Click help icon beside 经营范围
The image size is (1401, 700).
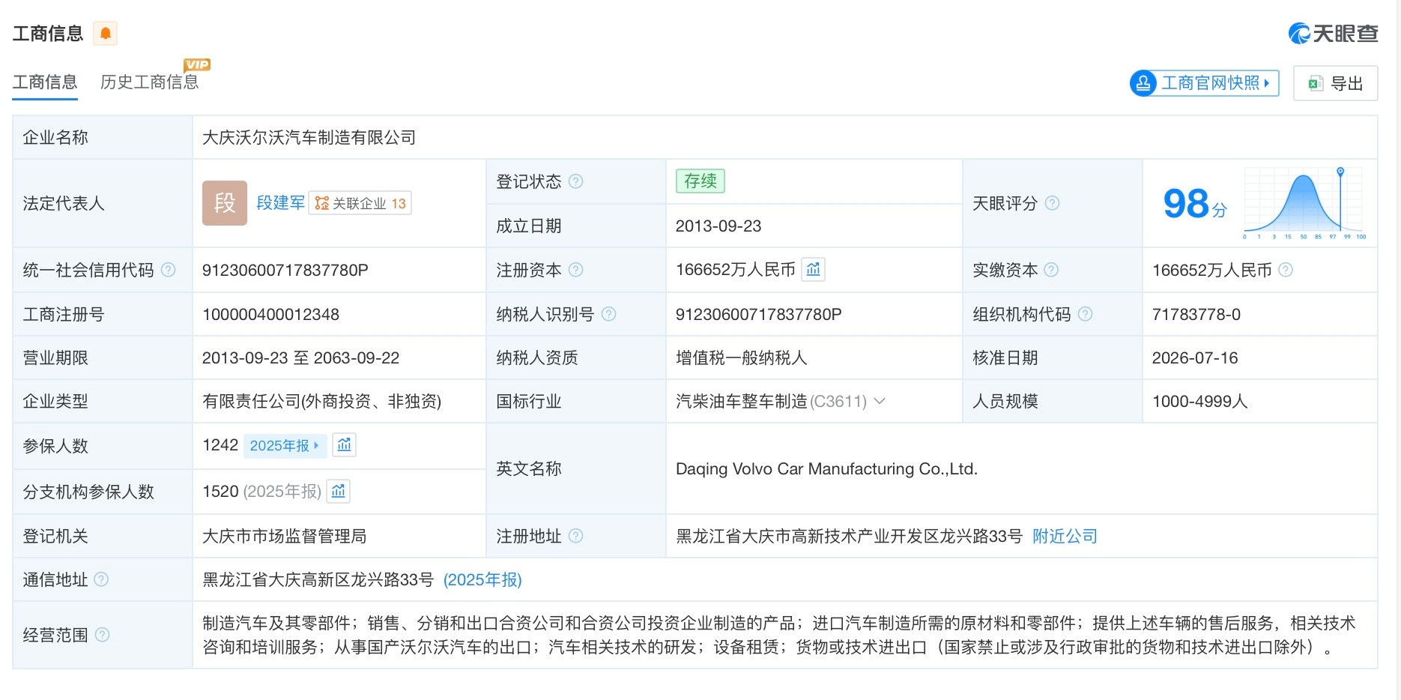(102, 635)
